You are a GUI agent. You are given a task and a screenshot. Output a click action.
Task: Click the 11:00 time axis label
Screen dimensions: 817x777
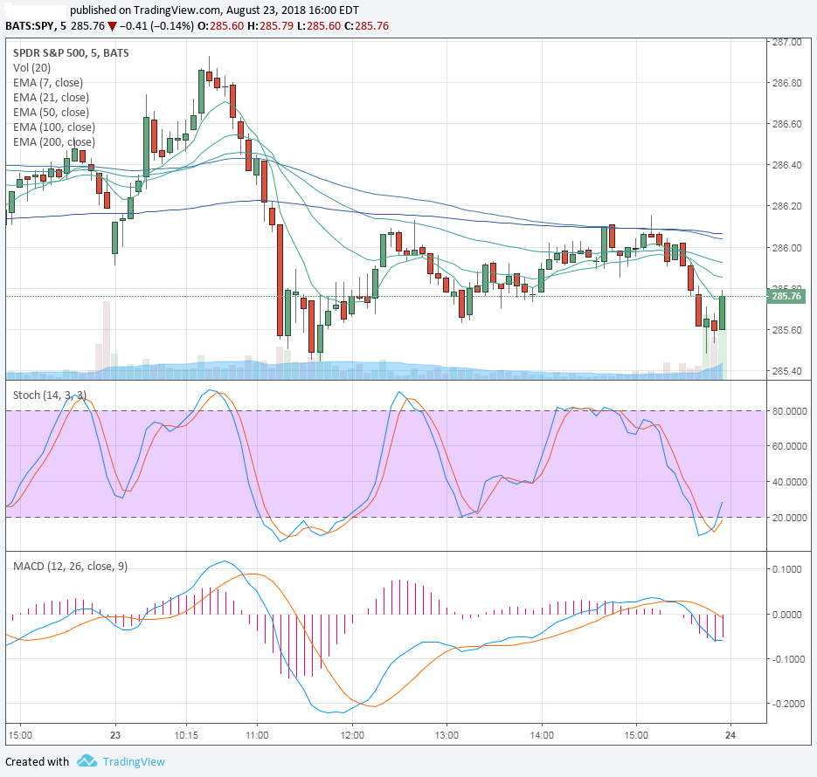[x=257, y=735]
